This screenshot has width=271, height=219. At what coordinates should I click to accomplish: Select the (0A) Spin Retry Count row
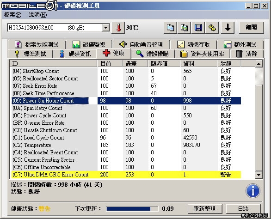126,108
